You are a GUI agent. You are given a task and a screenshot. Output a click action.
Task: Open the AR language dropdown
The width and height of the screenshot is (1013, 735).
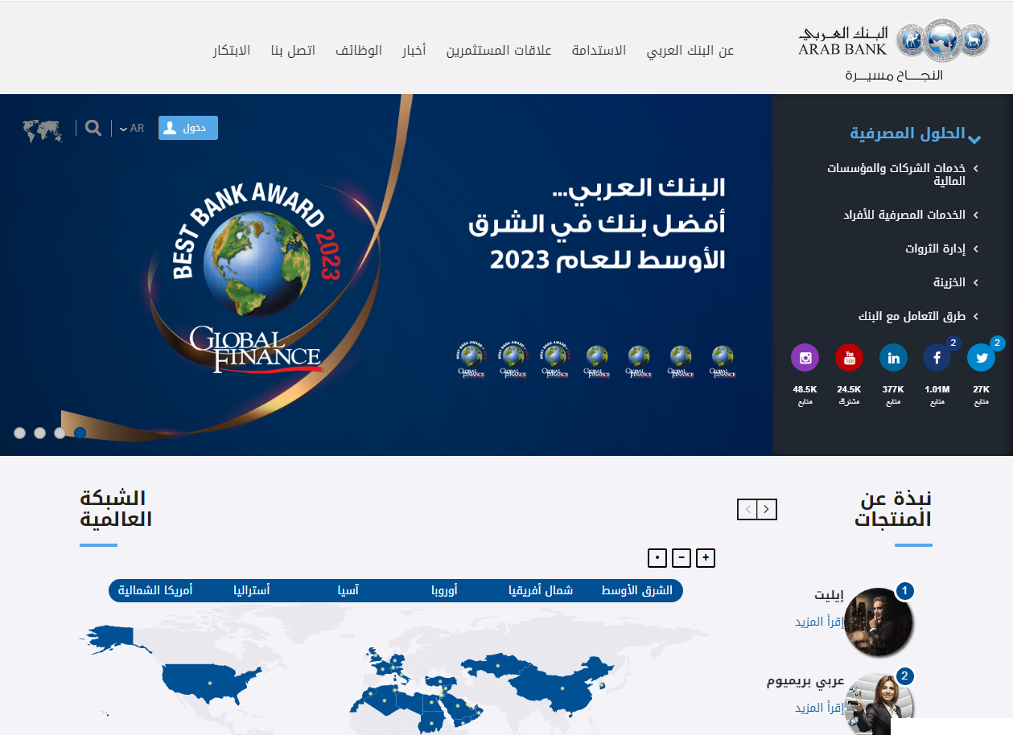[x=132, y=128]
